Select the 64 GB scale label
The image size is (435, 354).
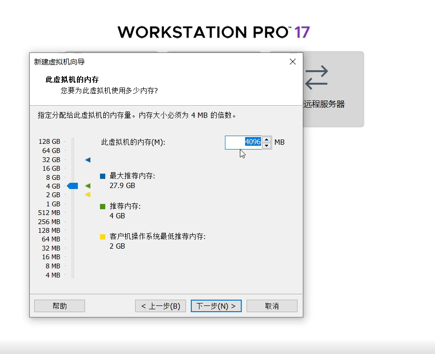click(51, 151)
